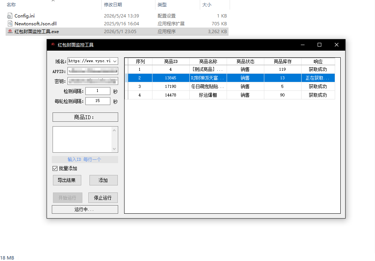The width and height of the screenshot is (375, 261).
Task: Sort files by 大小 column header
Action: pyautogui.click(x=207, y=4)
